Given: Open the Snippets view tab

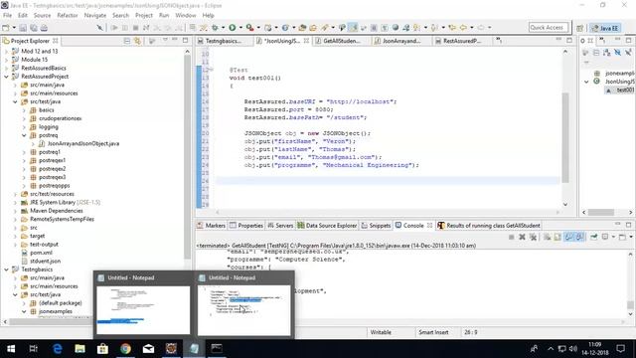Looking at the screenshot, I should click(376, 226).
